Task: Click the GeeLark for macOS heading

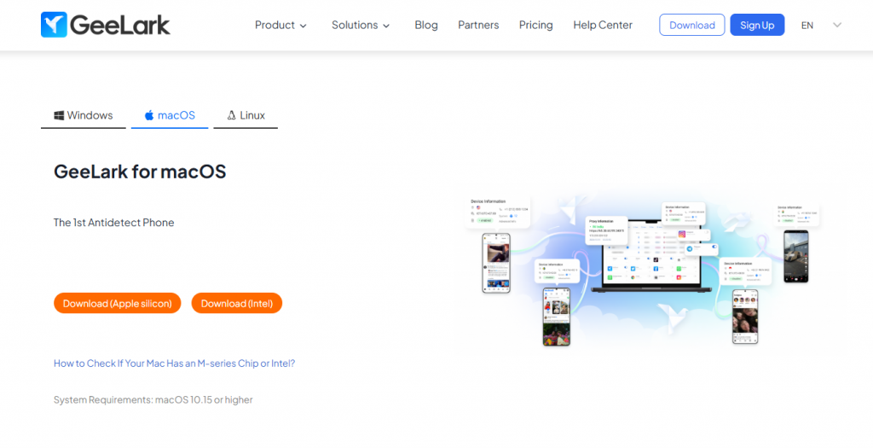Action: pyautogui.click(x=140, y=172)
